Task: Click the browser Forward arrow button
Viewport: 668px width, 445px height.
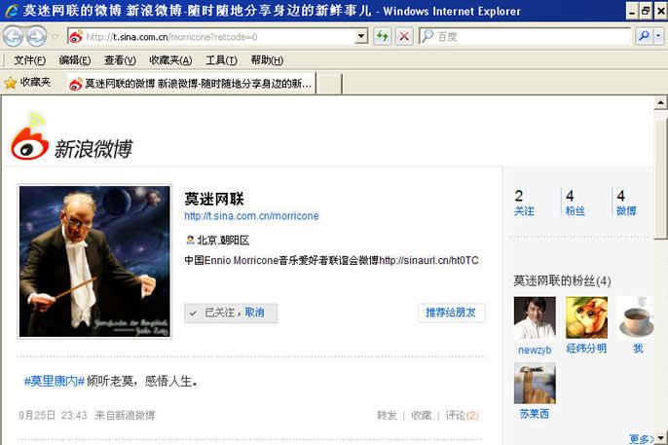Action: [x=37, y=37]
